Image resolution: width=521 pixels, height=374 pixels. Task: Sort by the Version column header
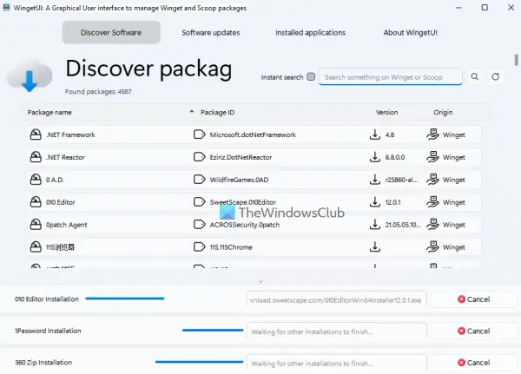tap(386, 112)
